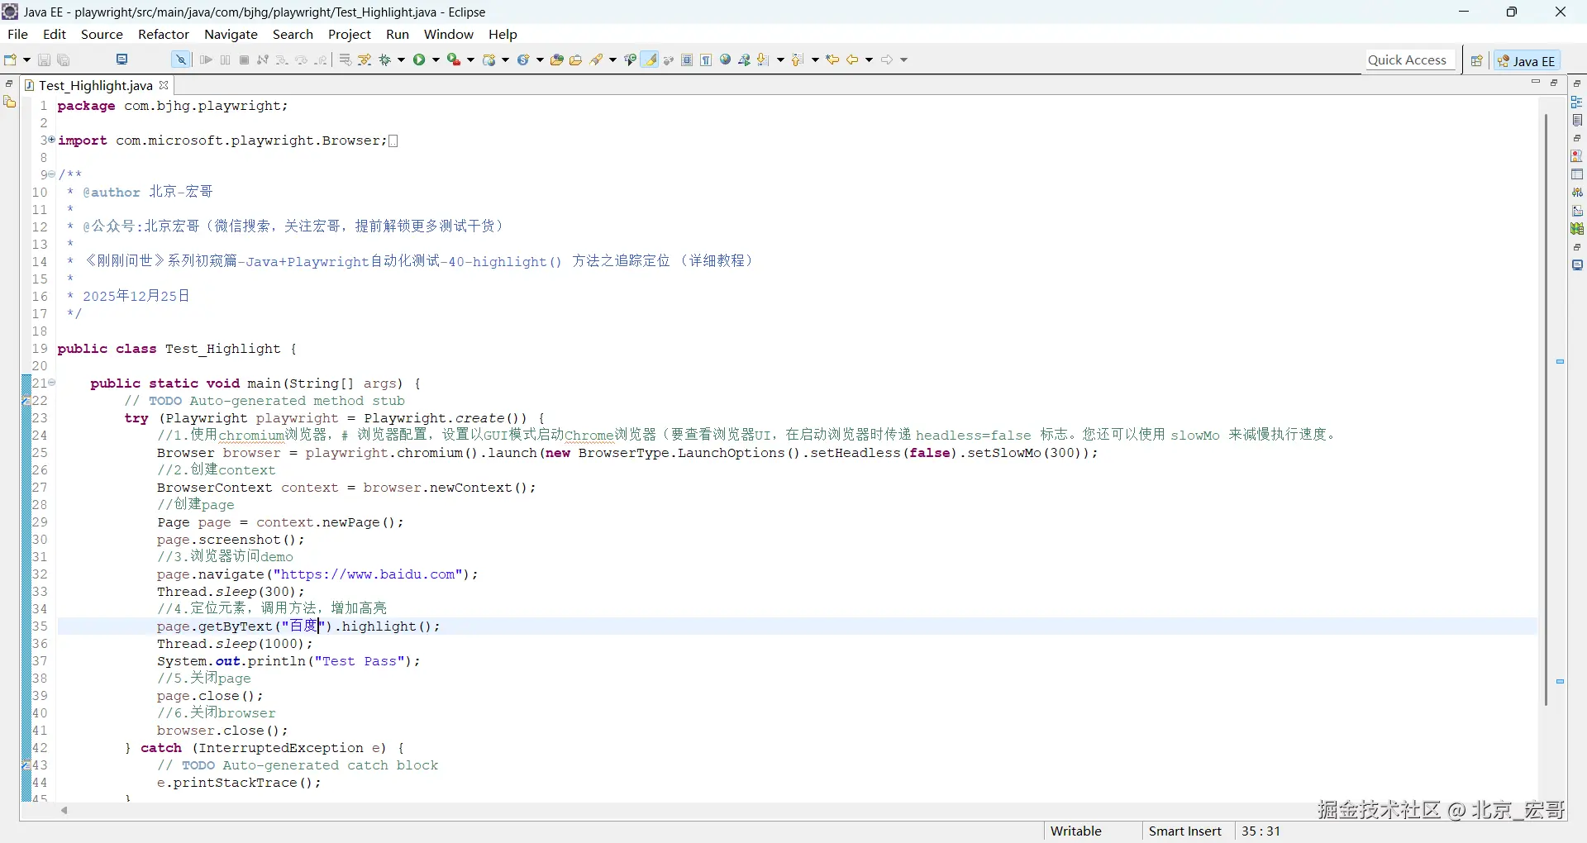This screenshot has width=1587, height=843.
Task: Close the Test_Highlight.java tab
Action: (164, 85)
